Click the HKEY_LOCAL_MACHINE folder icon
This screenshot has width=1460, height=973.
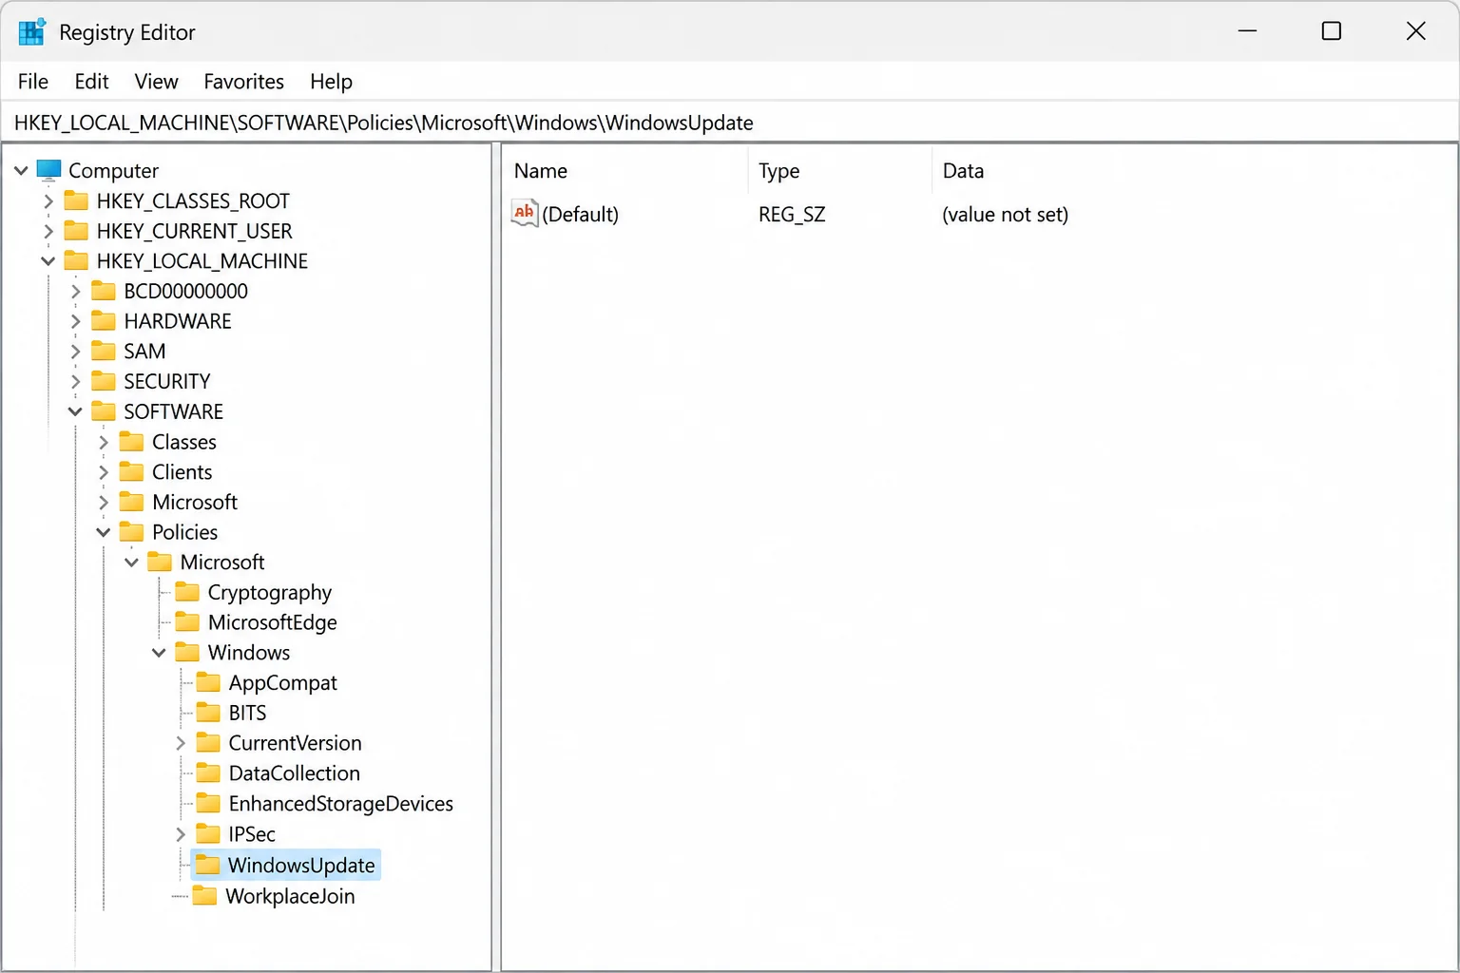click(x=76, y=260)
